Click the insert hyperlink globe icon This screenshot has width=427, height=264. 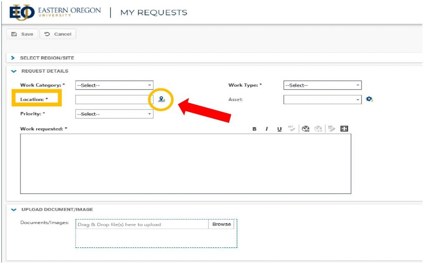click(305, 129)
